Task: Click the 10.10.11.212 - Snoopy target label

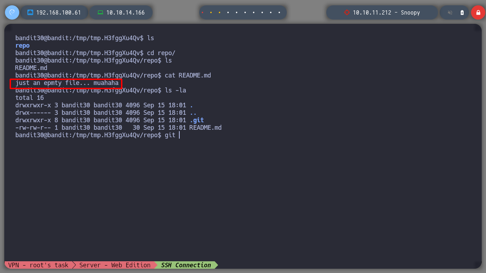Action: coord(386,12)
